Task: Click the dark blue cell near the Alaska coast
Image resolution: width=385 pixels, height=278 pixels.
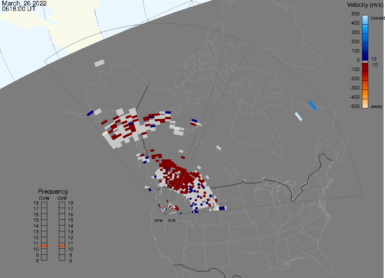Action: click(90, 113)
